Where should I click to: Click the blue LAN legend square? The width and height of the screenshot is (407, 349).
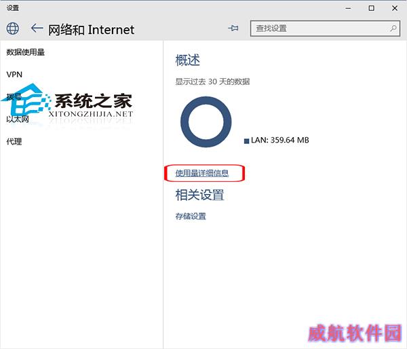pyautogui.click(x=247, y=141)
